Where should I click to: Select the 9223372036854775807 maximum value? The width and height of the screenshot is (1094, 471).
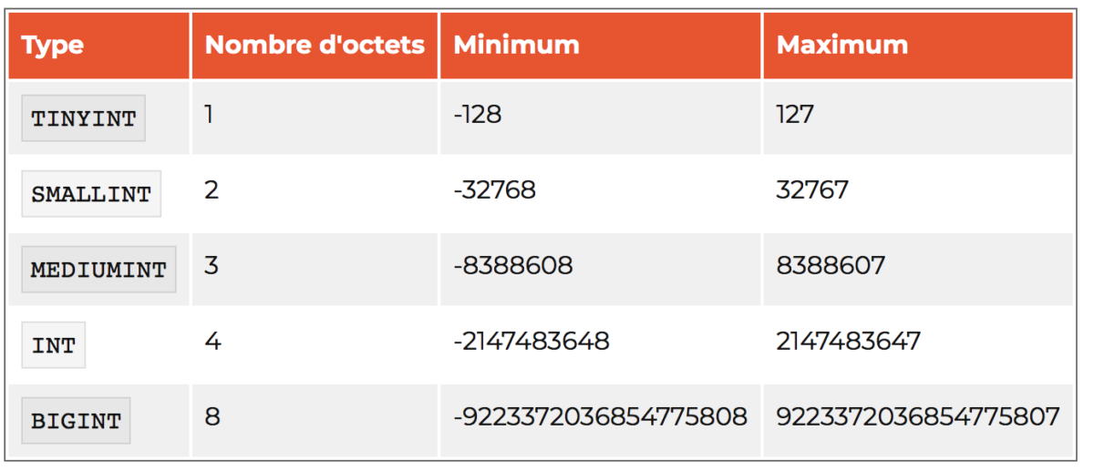[x=918, y=417]
